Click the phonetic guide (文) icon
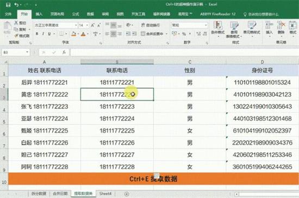The image size is (299, 198). click(95, 34)
